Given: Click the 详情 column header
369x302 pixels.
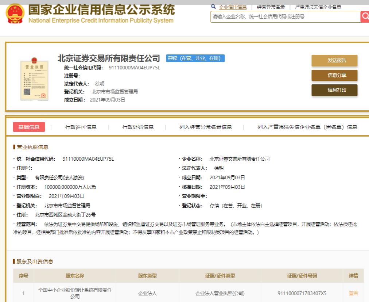Looking at the screenshot, I should click(353, 276).
